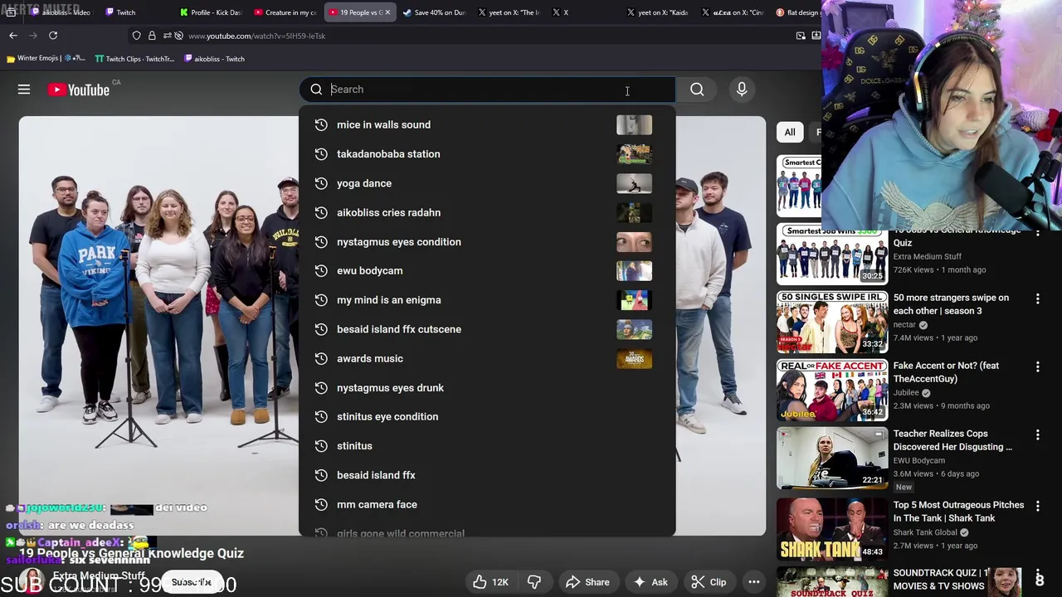Open '50 more strangers swipe' video thumbnail
The image size is (1062, 597).
point(831,322)
